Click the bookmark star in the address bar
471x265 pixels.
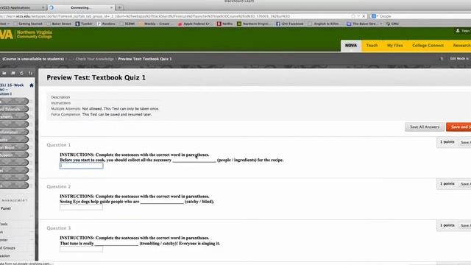pyautogui.click(x=353, y=16)
